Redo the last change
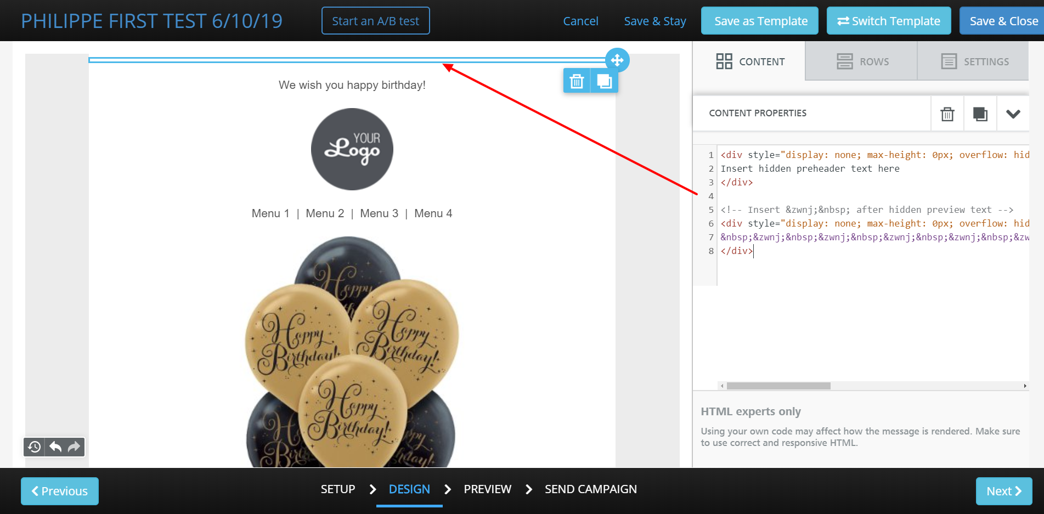Screen dimensions: 1044x514 click(x=74, y=447)
